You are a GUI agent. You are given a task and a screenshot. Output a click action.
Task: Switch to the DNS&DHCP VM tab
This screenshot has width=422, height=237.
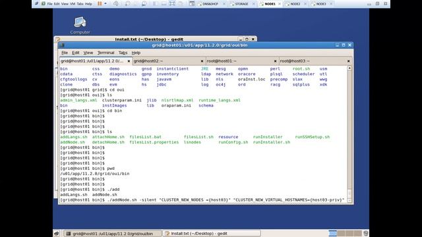click(x=211, y=4)
